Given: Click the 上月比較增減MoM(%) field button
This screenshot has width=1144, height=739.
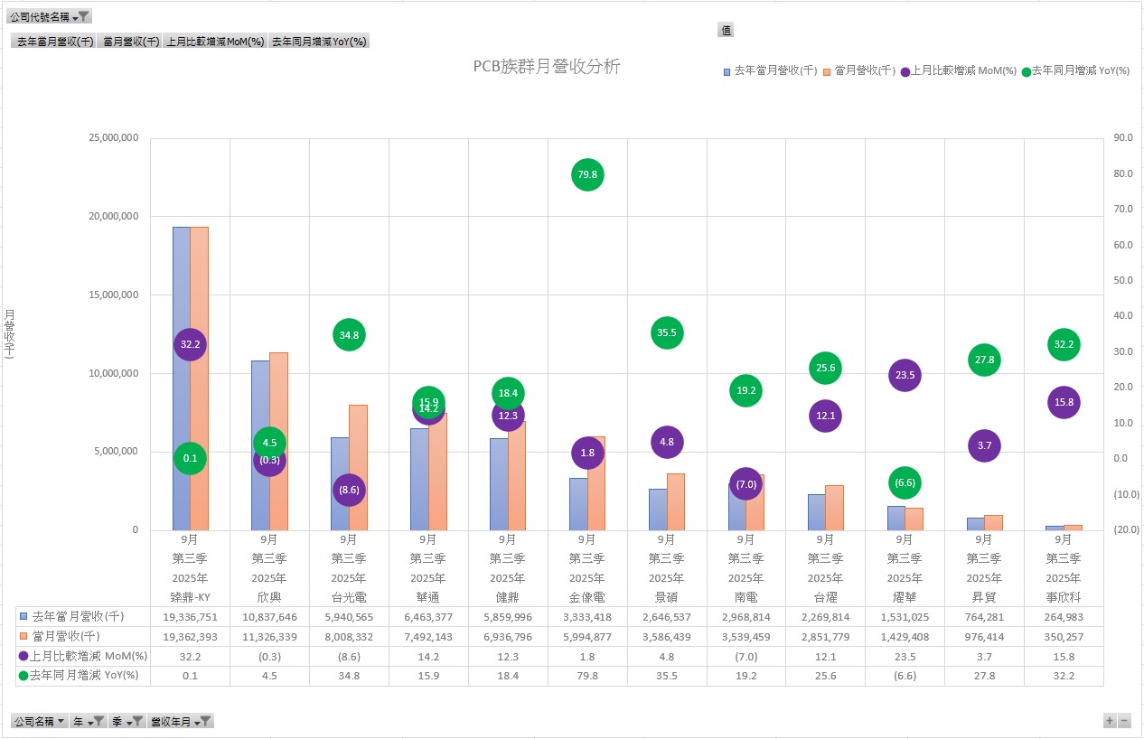Looking at the screenshot, I should tap(215, 41).
